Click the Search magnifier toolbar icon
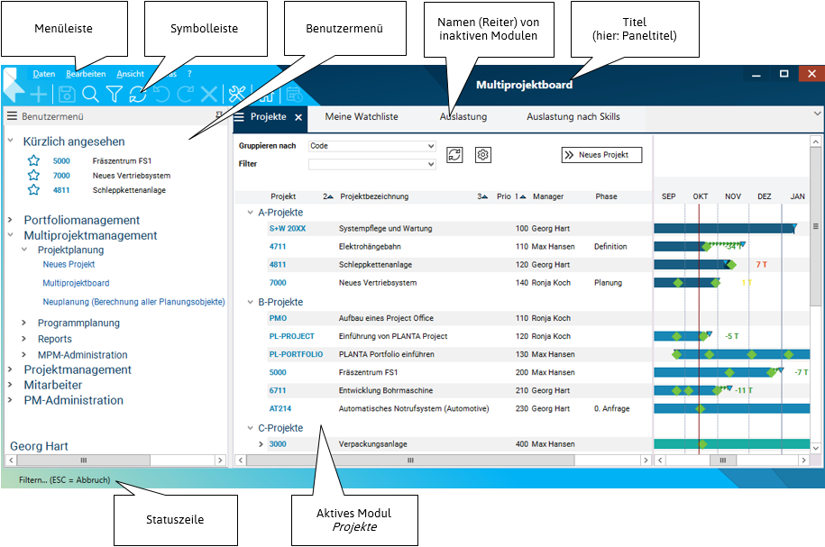 pos(90,94)
